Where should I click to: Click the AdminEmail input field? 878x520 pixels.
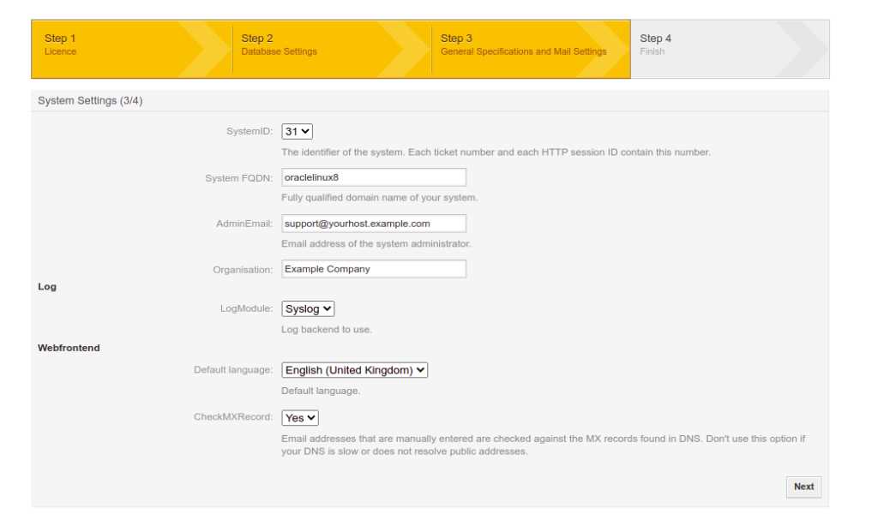coord(374,224)
